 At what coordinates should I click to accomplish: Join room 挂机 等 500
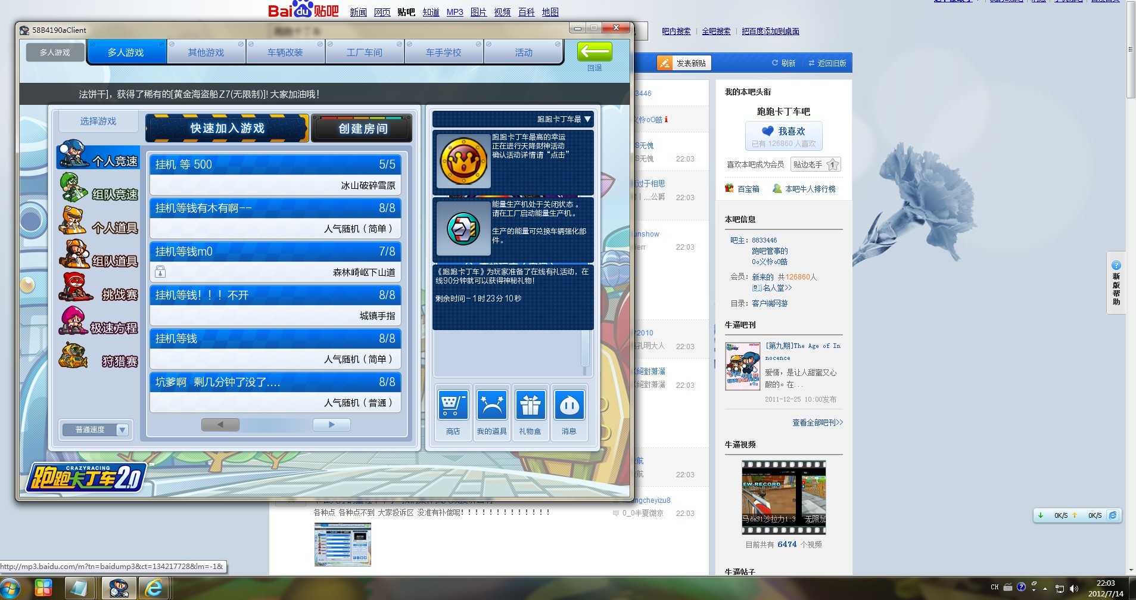coord(275,175)
